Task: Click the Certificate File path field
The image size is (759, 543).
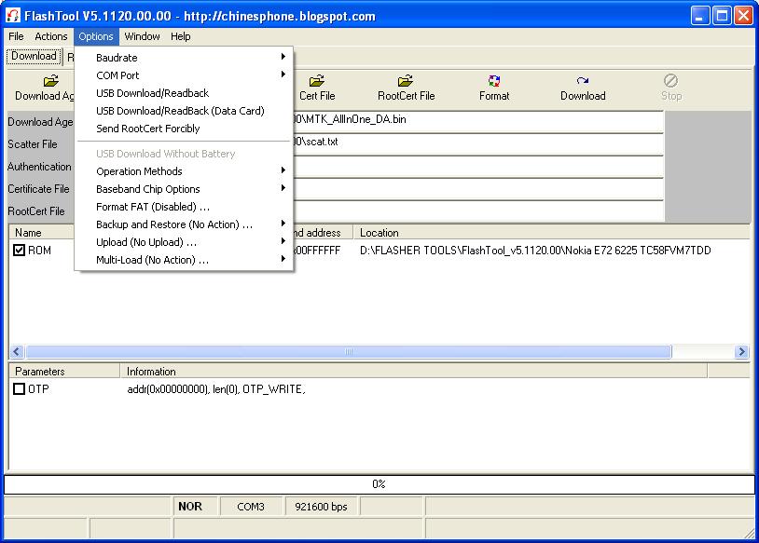Action: (477, 188)
